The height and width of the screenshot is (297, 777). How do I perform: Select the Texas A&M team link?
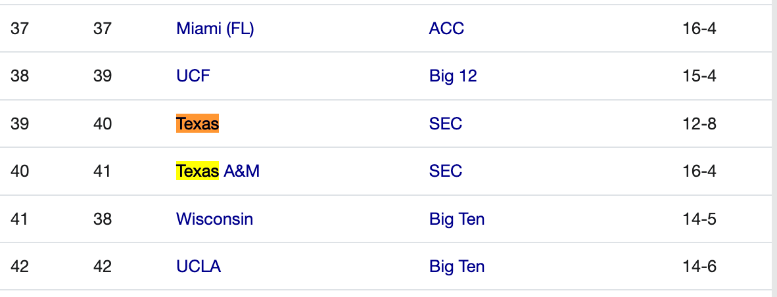click(x=218, y=171)
